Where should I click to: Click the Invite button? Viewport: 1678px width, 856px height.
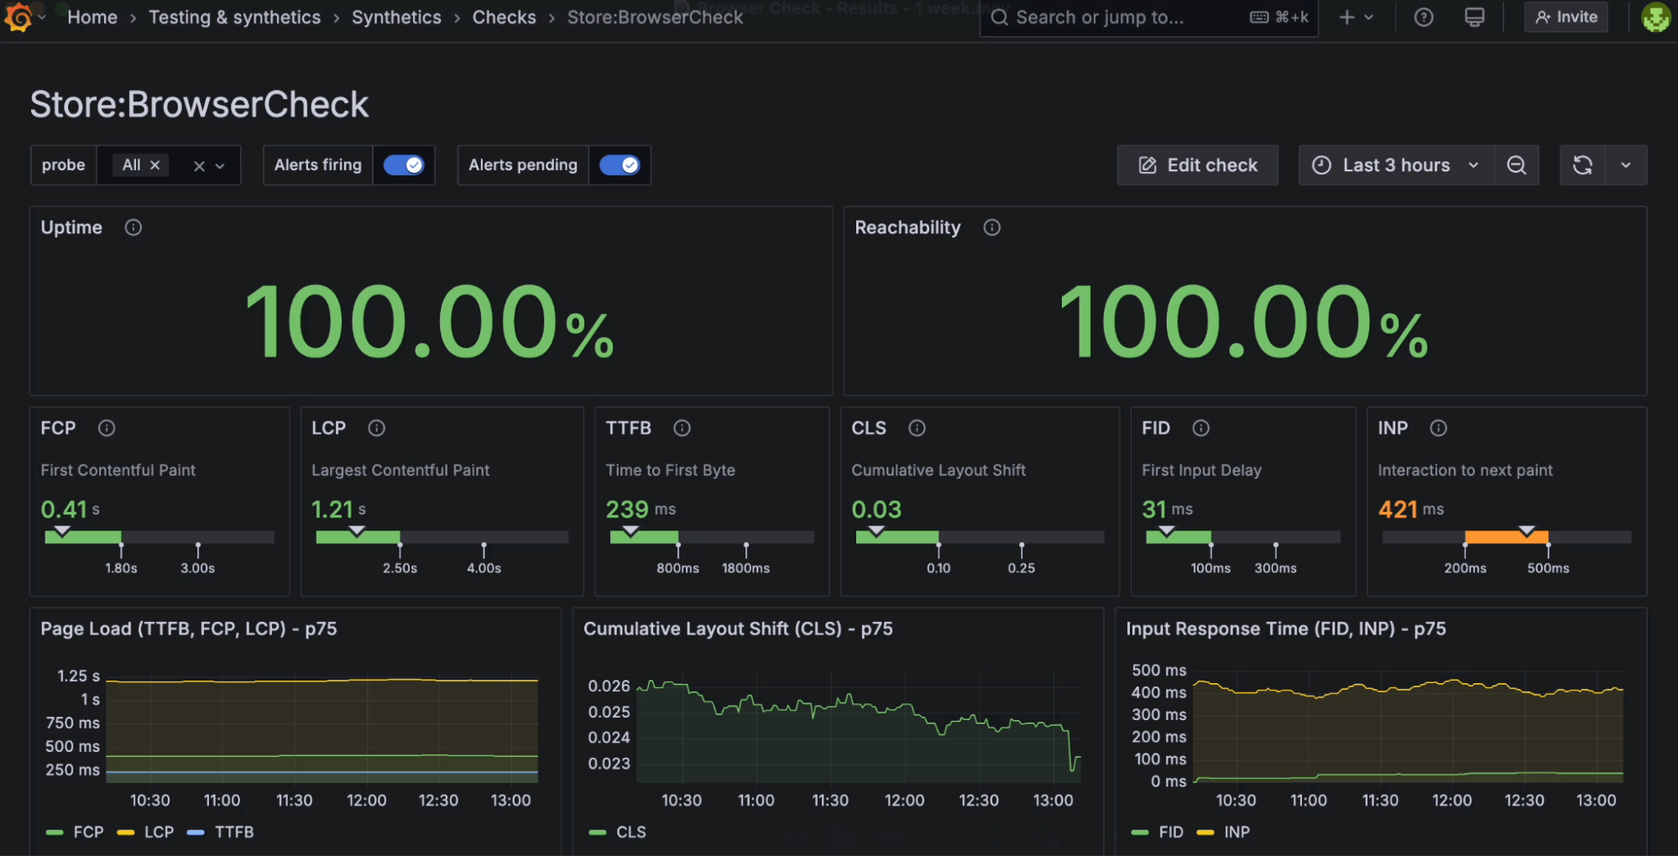click(1566, 17)
